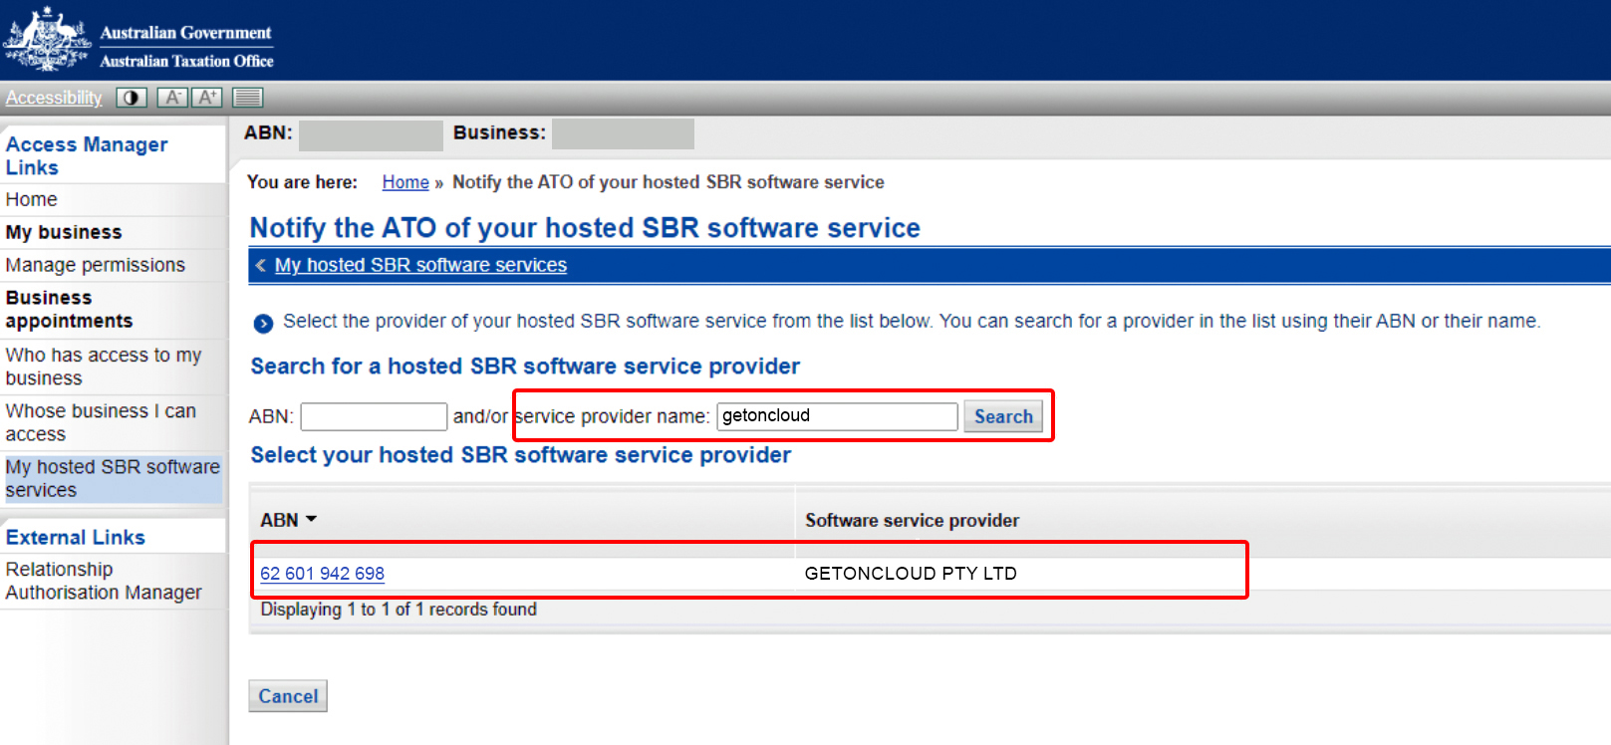Click Displaying 1 to 1 records text
The height and width of the screenshot is (745, 1611).
[x=399, y=610]
